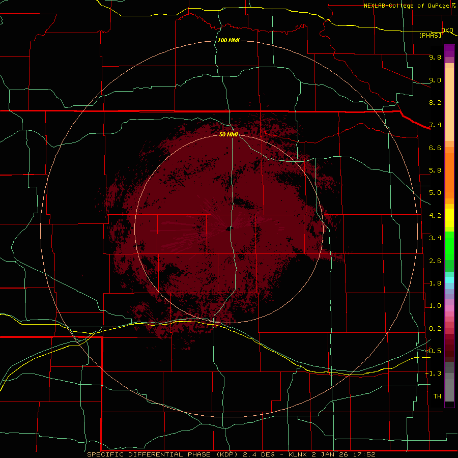Screen dimensions: 458x458
Task: Click the 1.8 value on color scale
Action: coord(435,283)
